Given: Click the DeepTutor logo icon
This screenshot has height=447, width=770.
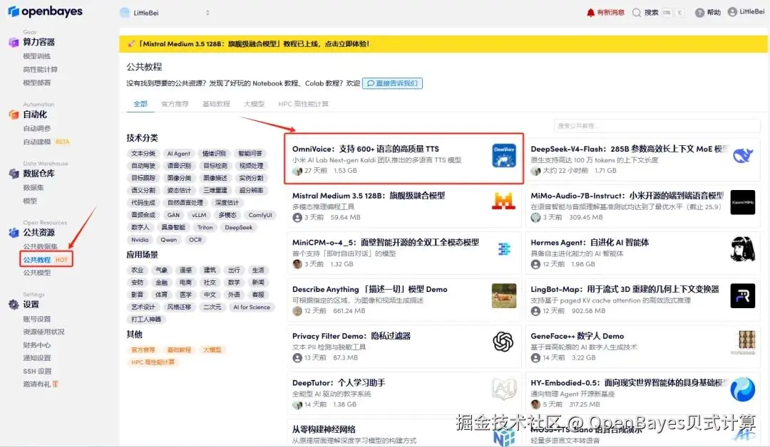Looking at the screenshot, I should coord(504,389).
